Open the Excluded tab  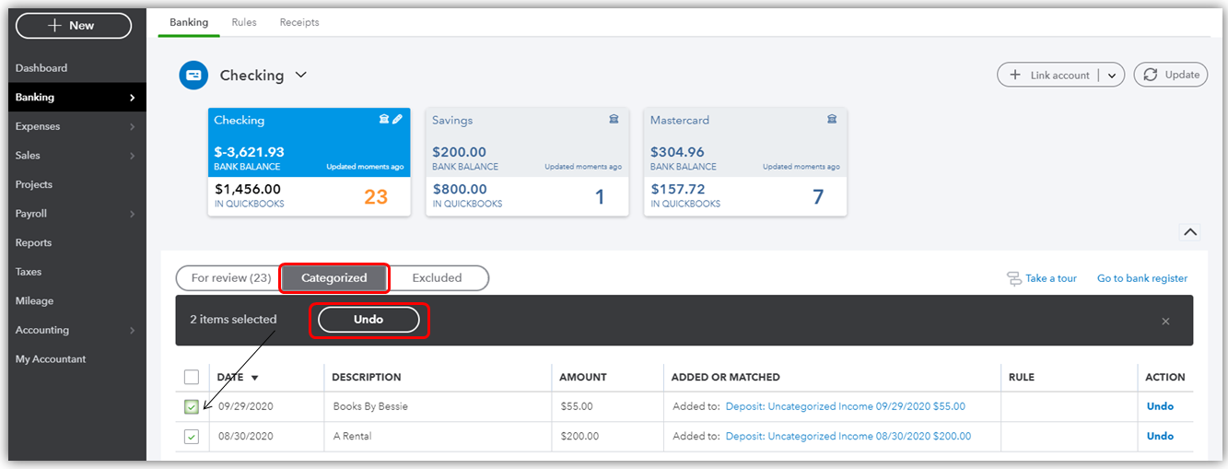click(x=437, y=278)
